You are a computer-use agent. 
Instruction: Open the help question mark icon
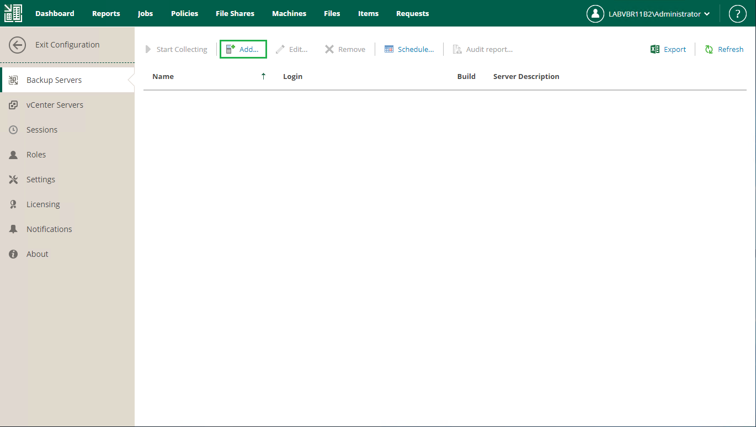point(738,14)
